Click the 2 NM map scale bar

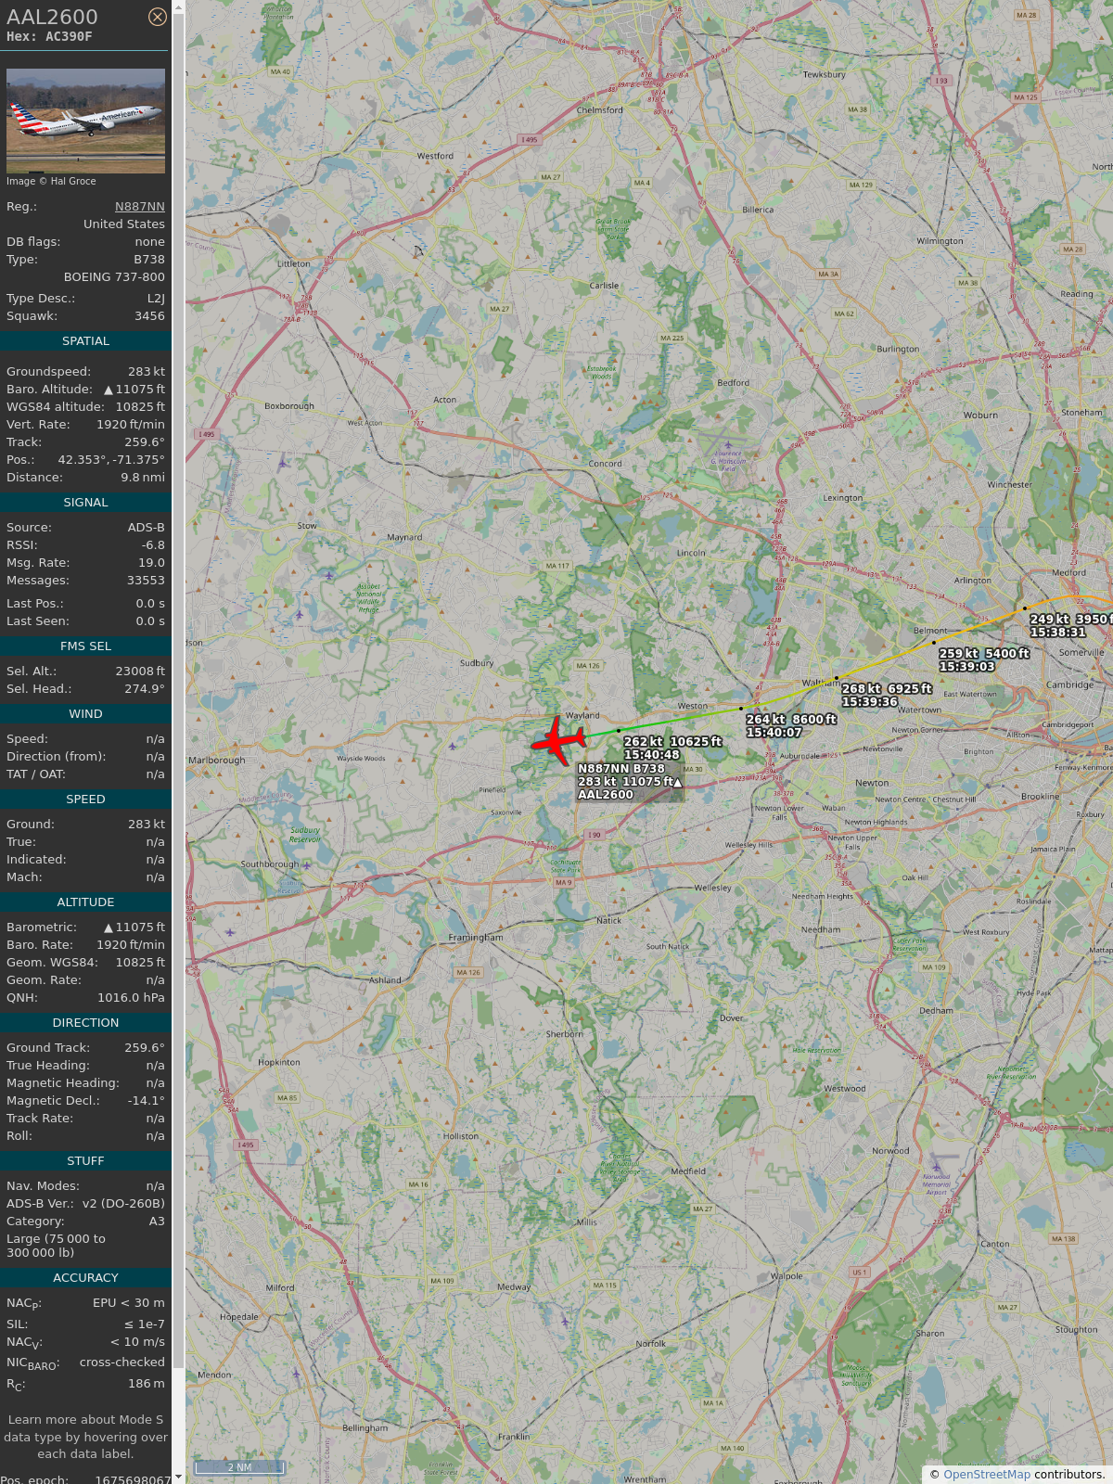239,1467
